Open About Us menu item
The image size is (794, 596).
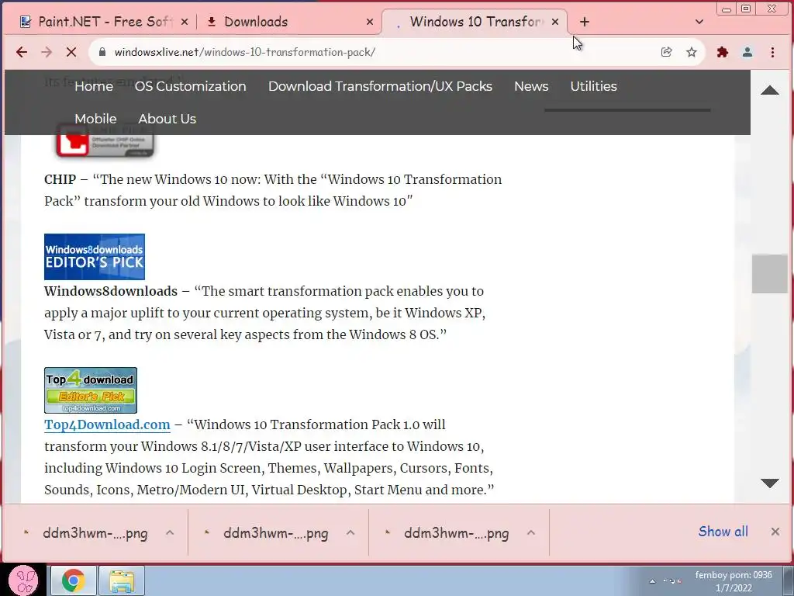167,119
